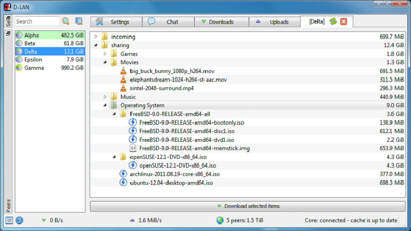Click the search own files icon

click(79, 21)
